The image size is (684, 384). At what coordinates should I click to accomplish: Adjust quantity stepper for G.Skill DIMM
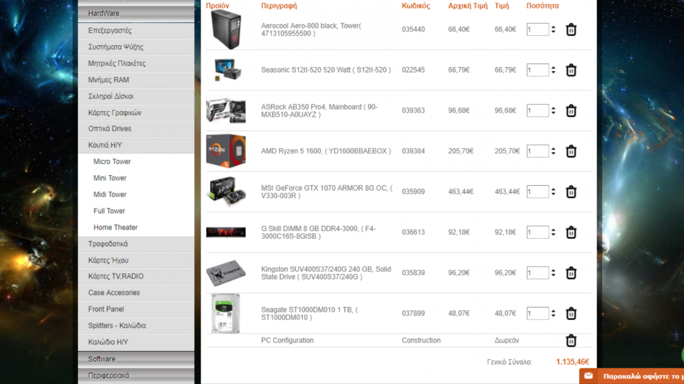553,232
